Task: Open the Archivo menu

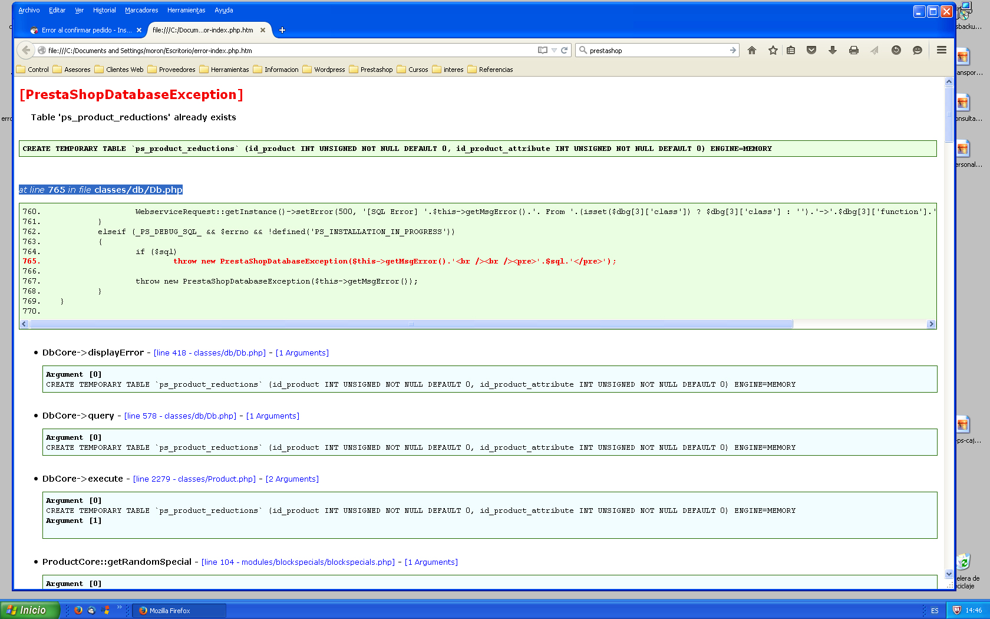Action: (29, 10)
